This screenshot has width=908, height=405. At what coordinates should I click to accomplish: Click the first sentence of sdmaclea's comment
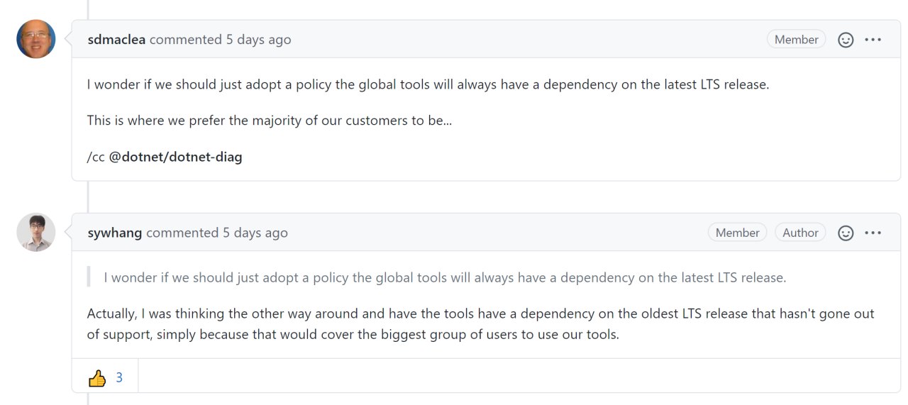[x=428, y=84]
